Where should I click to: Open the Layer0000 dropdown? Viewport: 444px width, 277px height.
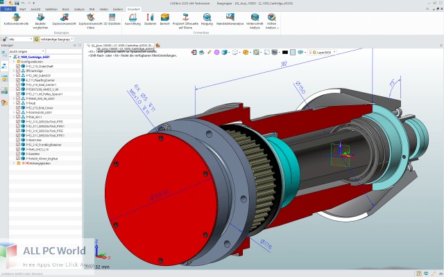pos(322,53)
